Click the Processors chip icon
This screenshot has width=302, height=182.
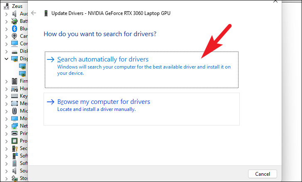tap(15, 141)
